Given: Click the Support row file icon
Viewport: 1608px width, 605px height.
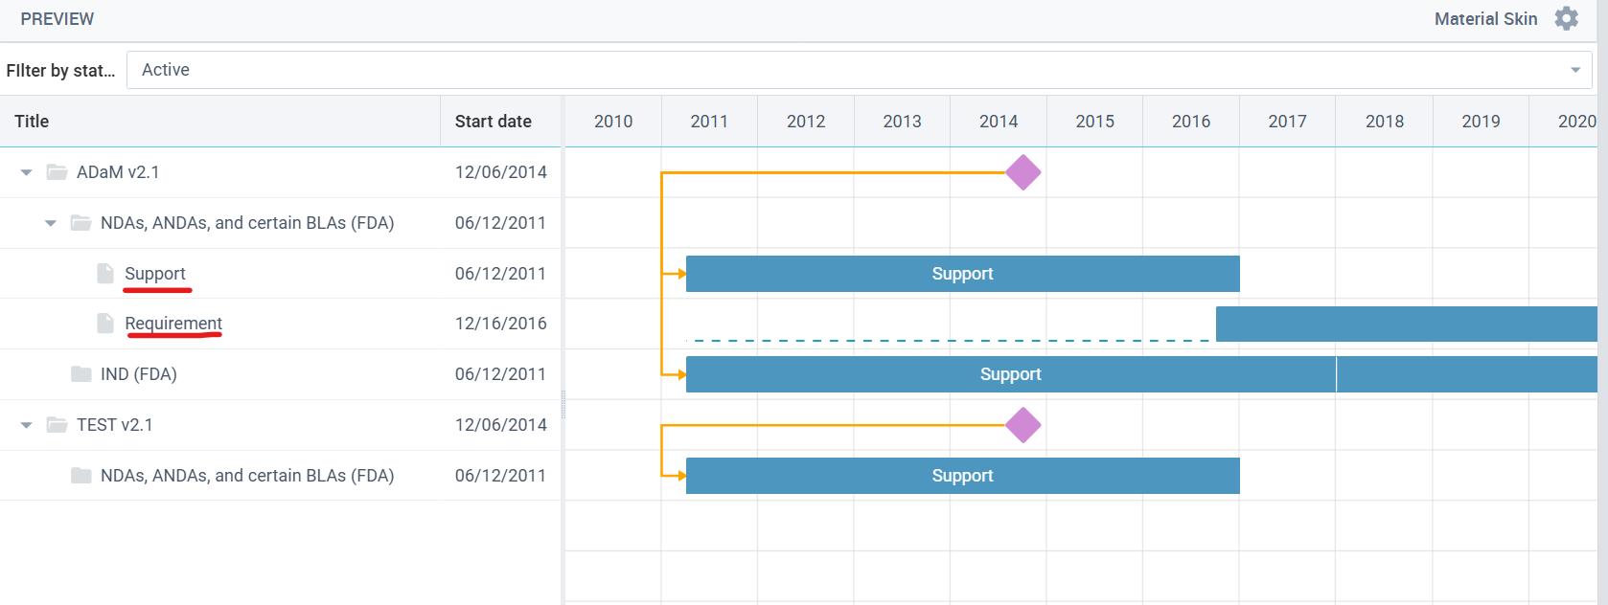Looking at the screenshot, I should coord(105,274).
